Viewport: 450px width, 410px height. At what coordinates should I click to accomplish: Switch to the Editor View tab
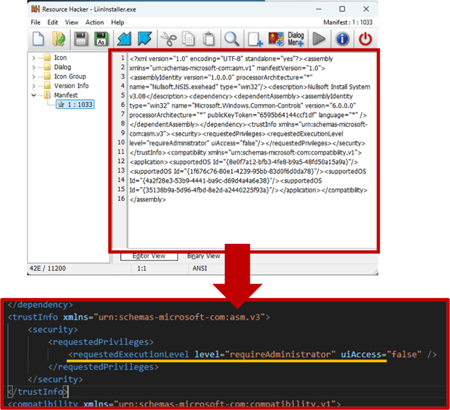coord(148,256)
